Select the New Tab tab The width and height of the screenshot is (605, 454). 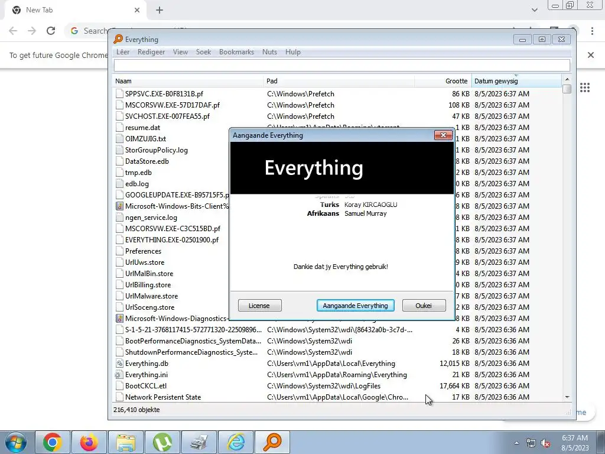75,10
